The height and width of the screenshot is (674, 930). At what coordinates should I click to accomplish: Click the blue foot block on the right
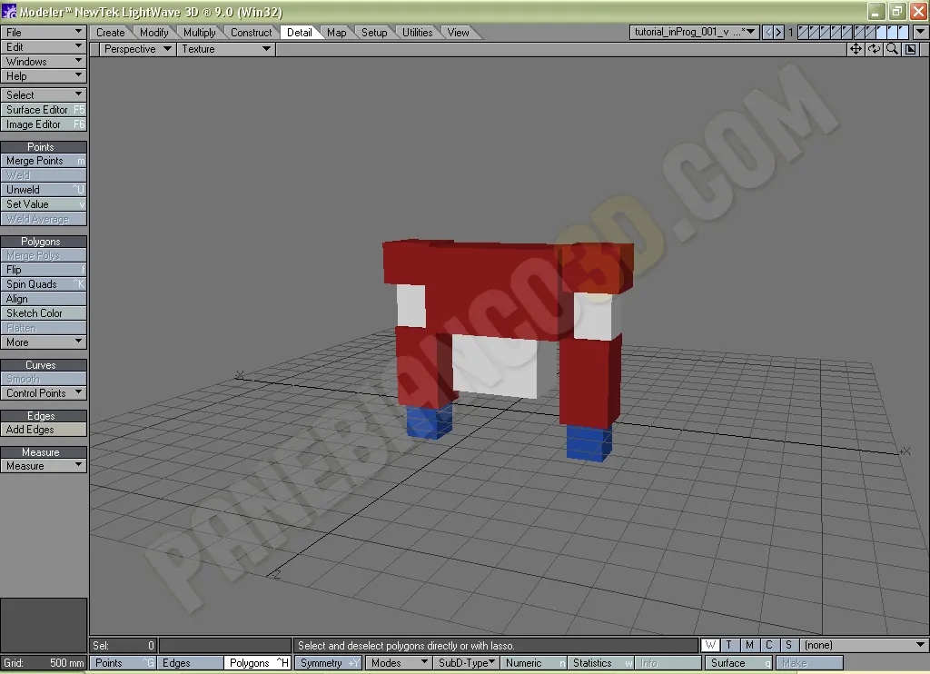pyautogui.click(x=589, y=442)
